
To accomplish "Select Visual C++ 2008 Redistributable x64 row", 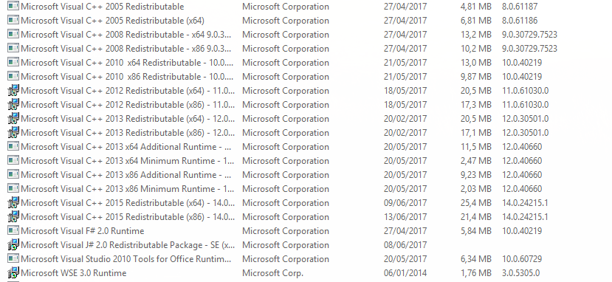I will (x=306, y=34).
